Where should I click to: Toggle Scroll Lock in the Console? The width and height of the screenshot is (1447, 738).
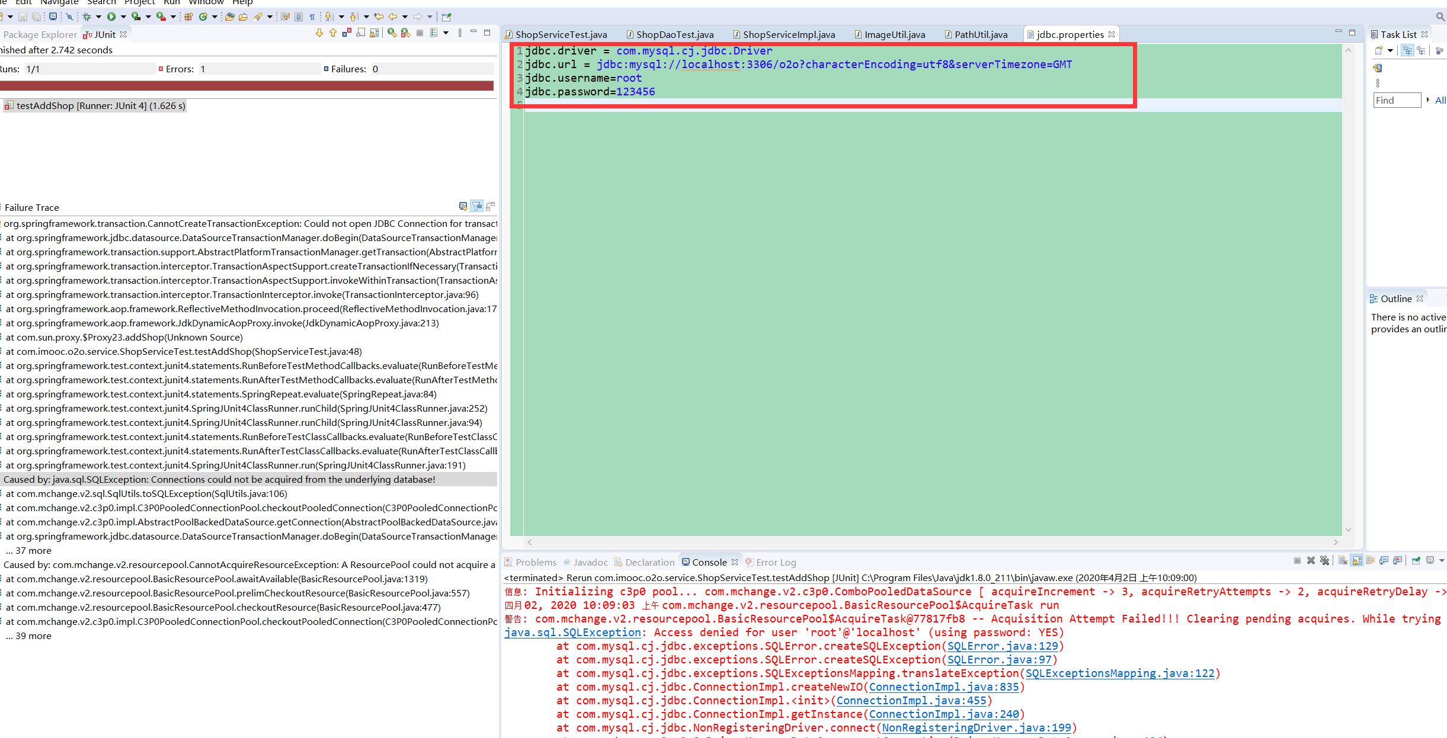coord(1356,561)
